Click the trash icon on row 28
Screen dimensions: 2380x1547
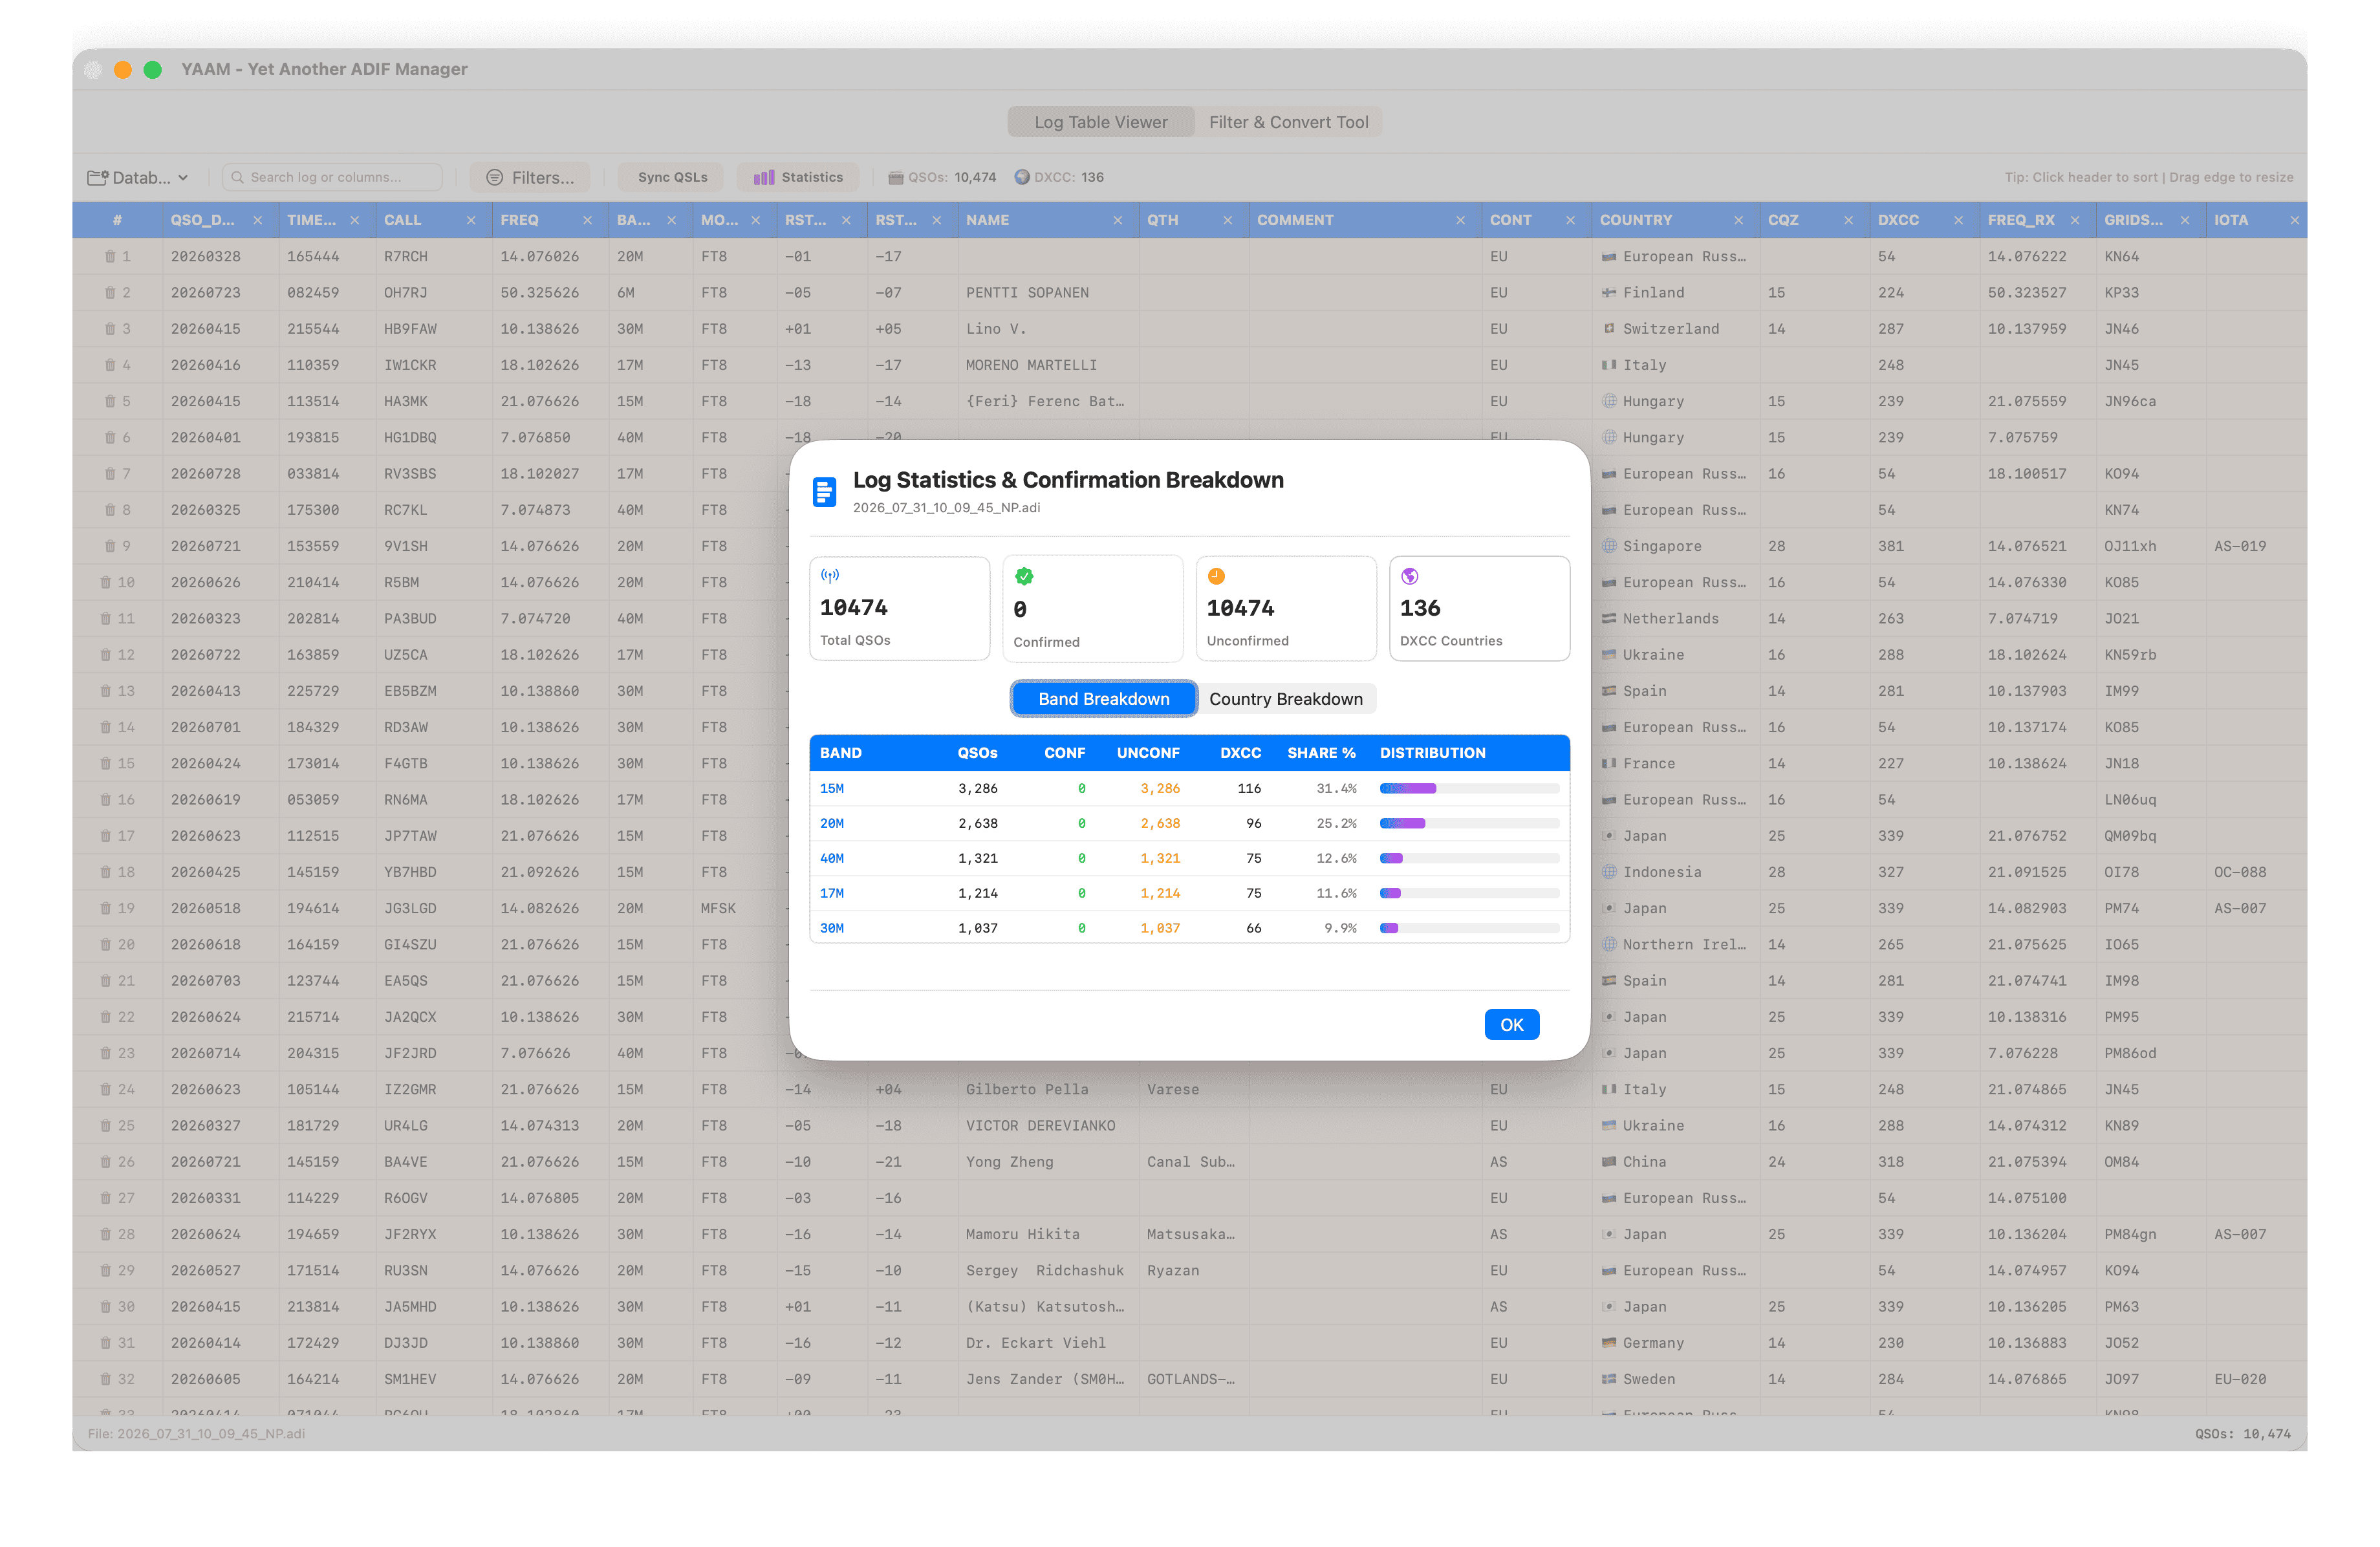(x=105, y=1234)
